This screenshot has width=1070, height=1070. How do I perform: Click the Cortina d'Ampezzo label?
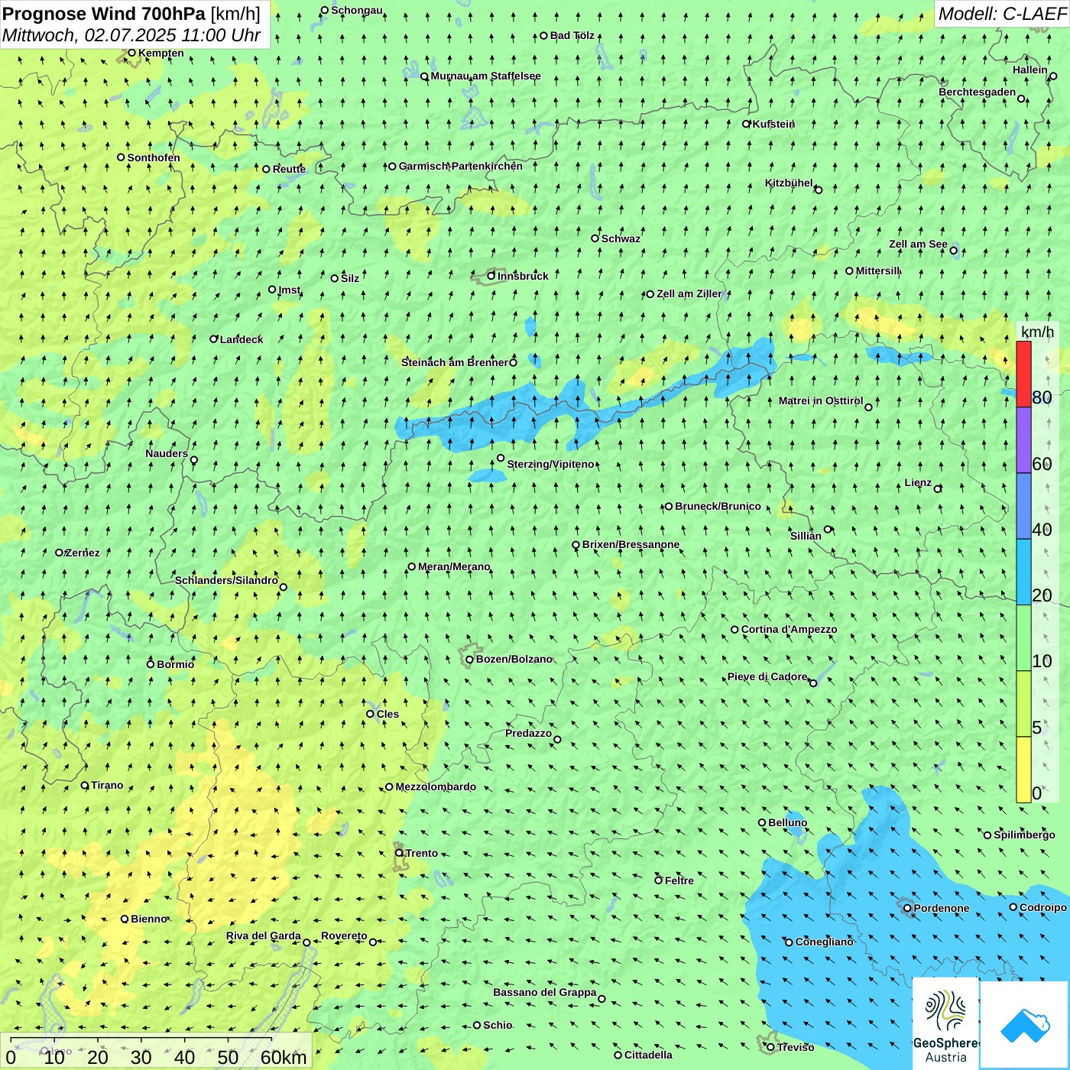(x=789, y=629)
